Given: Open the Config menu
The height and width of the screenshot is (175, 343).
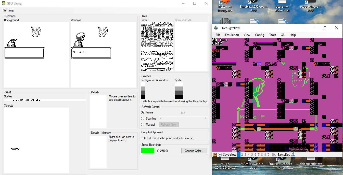Looking at the screenshot, I should [x=260, y=35].
